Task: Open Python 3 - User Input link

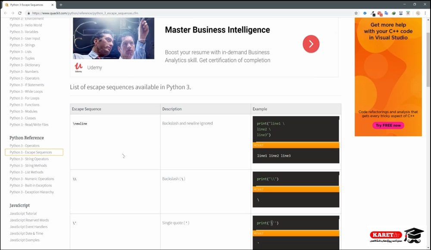Action: point(25,38)
